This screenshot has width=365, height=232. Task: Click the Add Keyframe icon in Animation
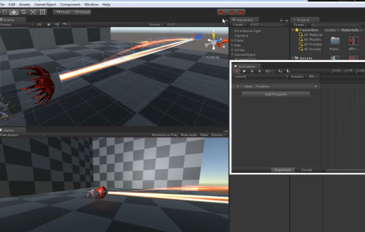(x=280, y=71)
